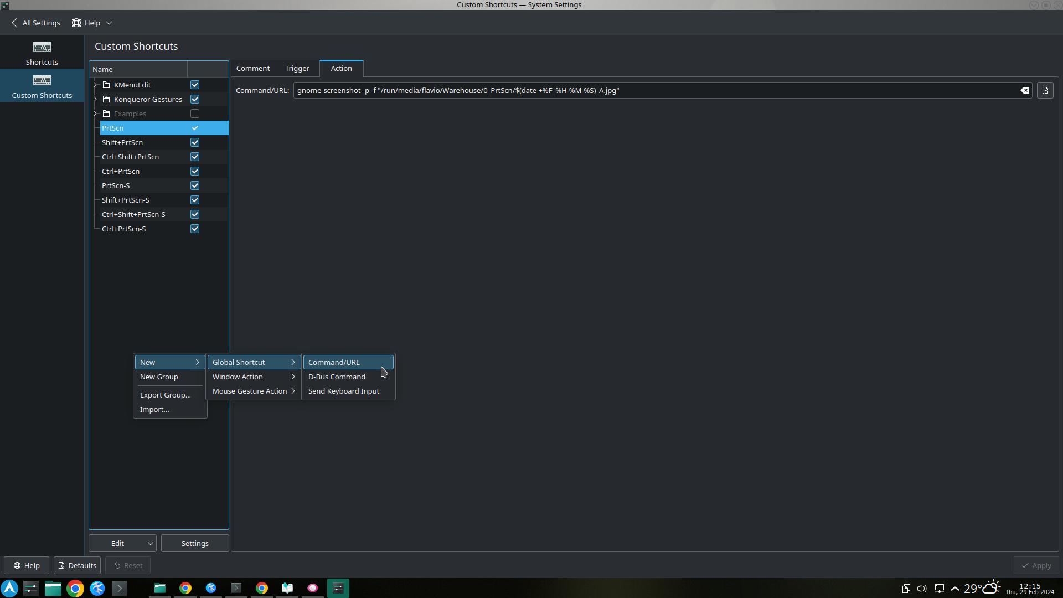Click the Arch Linux application launcher
This screenshot has width=1063, height=598.
[9, 588]
